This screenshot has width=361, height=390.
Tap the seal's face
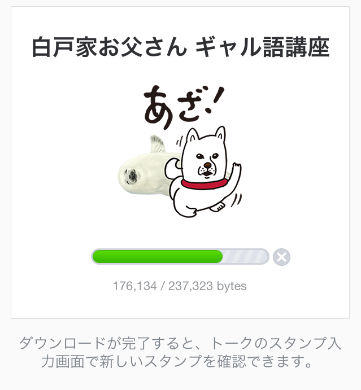tap(132, 176)
